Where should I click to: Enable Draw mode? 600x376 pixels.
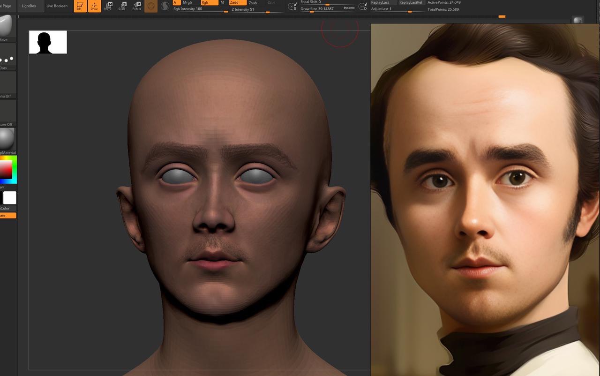tap(94, 6)
